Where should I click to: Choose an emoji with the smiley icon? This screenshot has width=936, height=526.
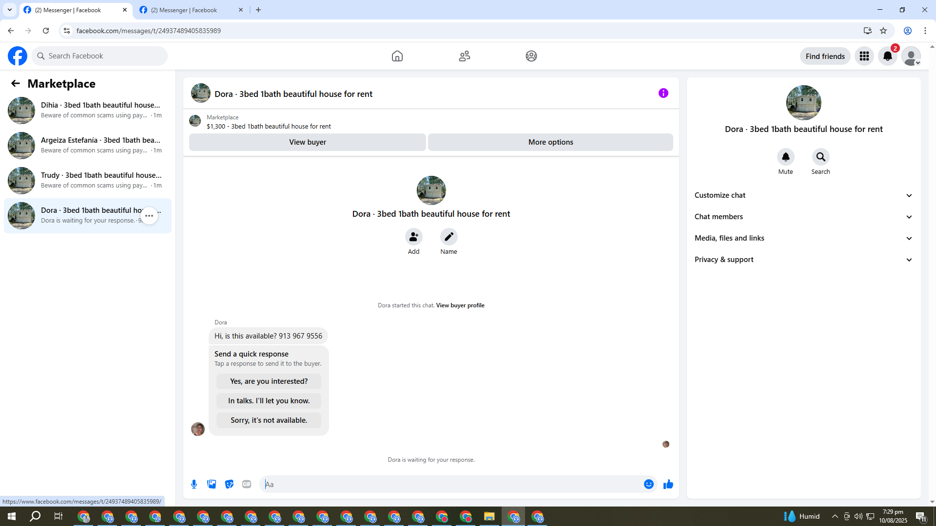[648, 484]
